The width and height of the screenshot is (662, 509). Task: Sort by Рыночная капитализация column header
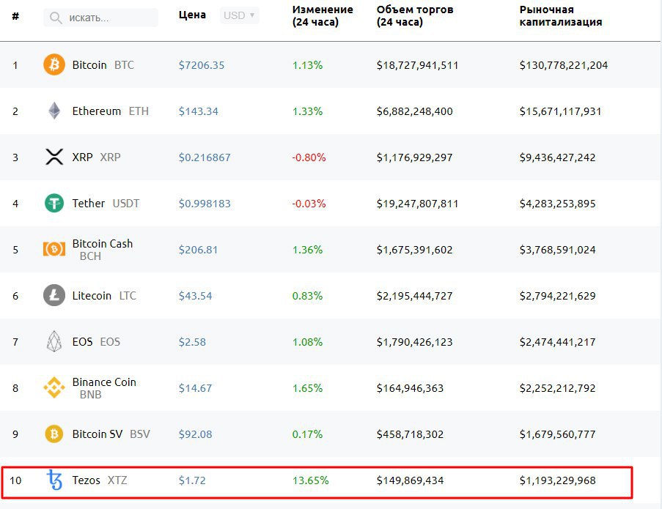pos(561,16)
